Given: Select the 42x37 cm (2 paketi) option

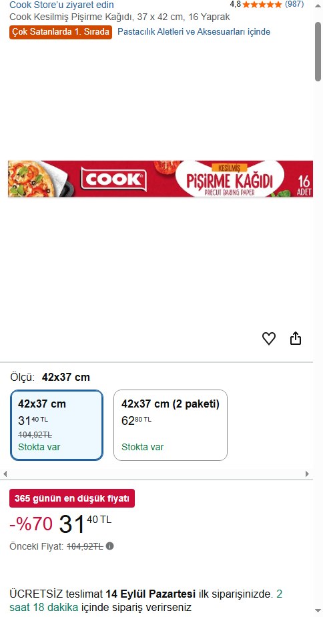Looking at the screenshot, I should [171, 425].
